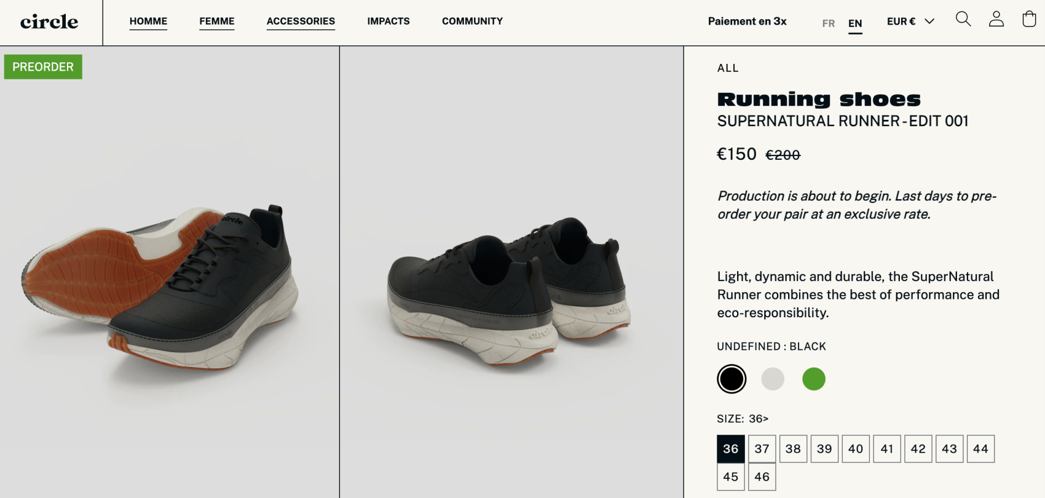This screenshot has width=1045, height=498.
Task: Select shoe size 38
Action: 793,449
